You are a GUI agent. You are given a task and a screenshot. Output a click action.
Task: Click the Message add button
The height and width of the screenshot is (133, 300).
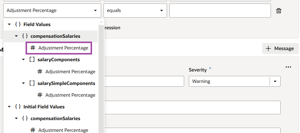[280, 49]
